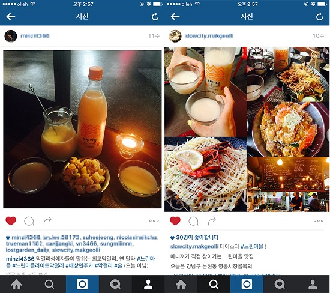Tap camera tab in left bottom bar
Viewport: 330px width, 293px height.
(x=83, y=285)
